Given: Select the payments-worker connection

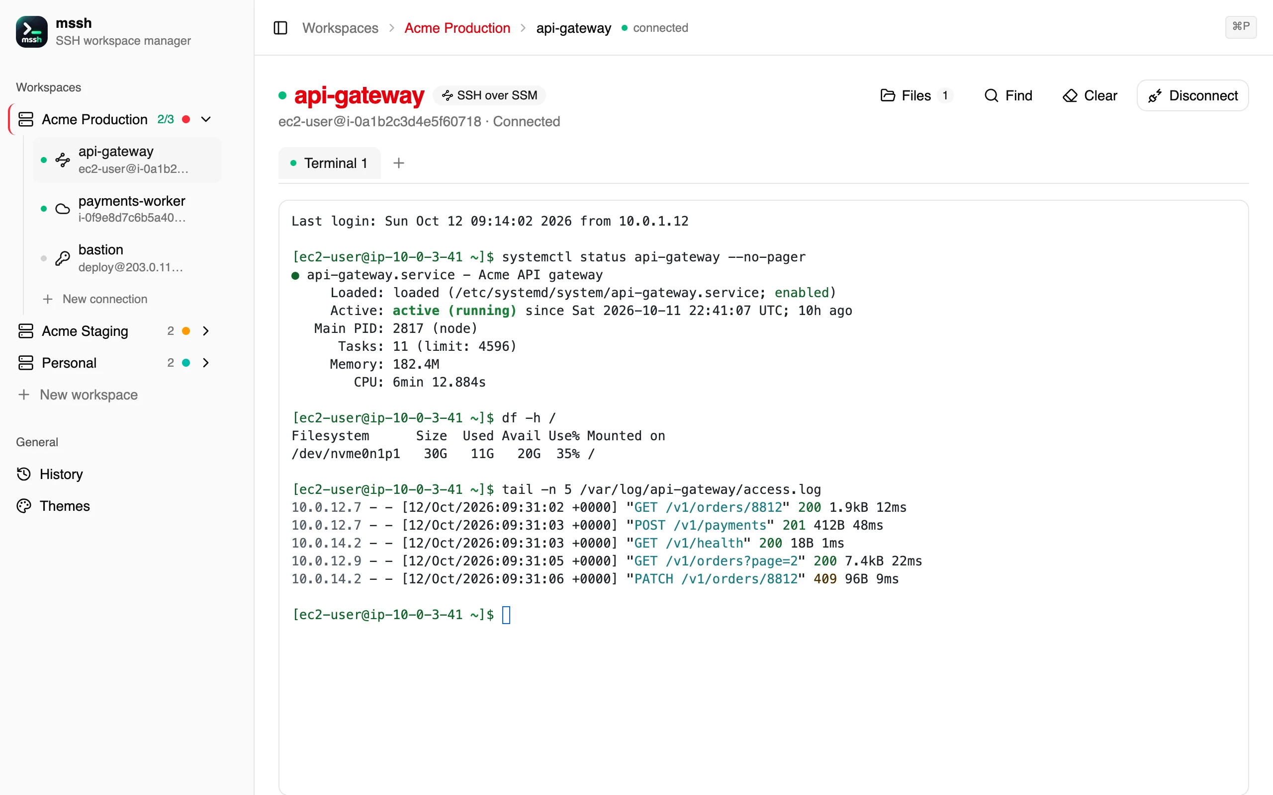Looking at the screenshot, I should [x=127, y=209].
